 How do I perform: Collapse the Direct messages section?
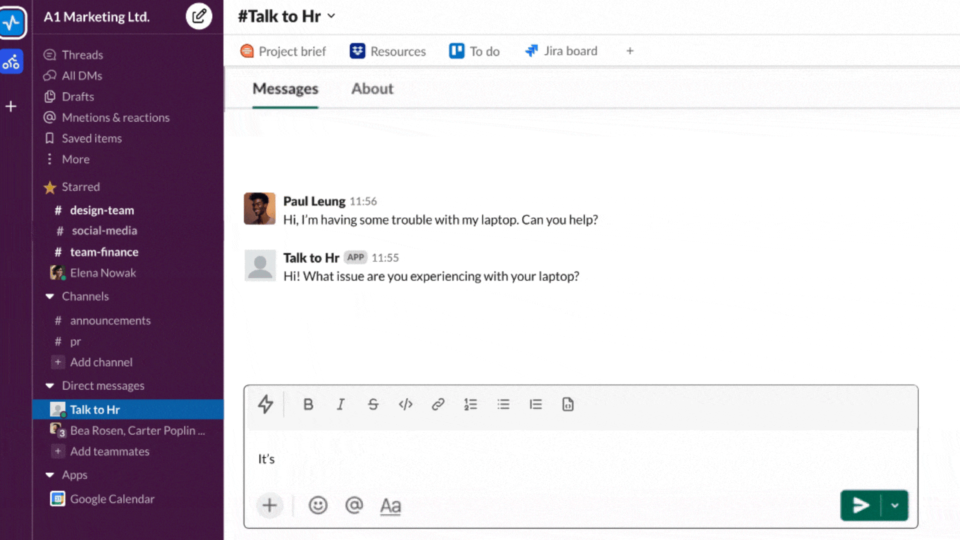(49, 385)
